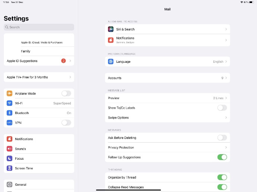The width and height of the screenshot is (257, 192).
Task: Tap the red Notifications bell icon in Mail
Action: 111,40
